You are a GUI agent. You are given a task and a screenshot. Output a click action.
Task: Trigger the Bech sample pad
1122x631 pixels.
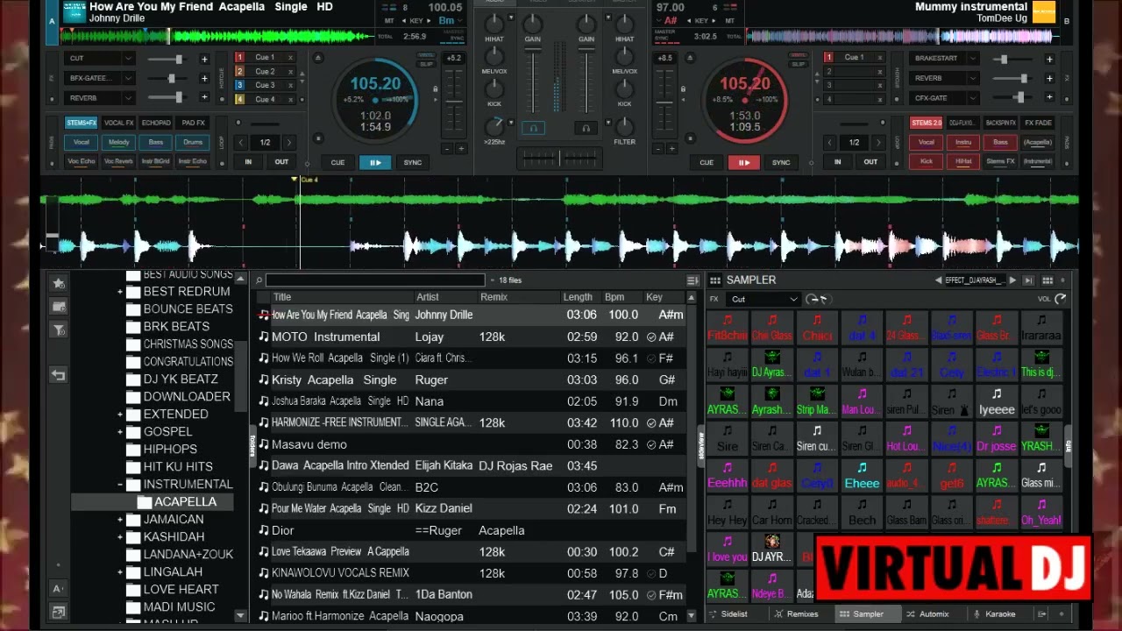862,514
